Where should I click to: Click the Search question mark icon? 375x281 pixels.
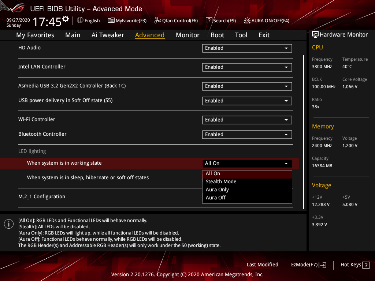point(209,20)
